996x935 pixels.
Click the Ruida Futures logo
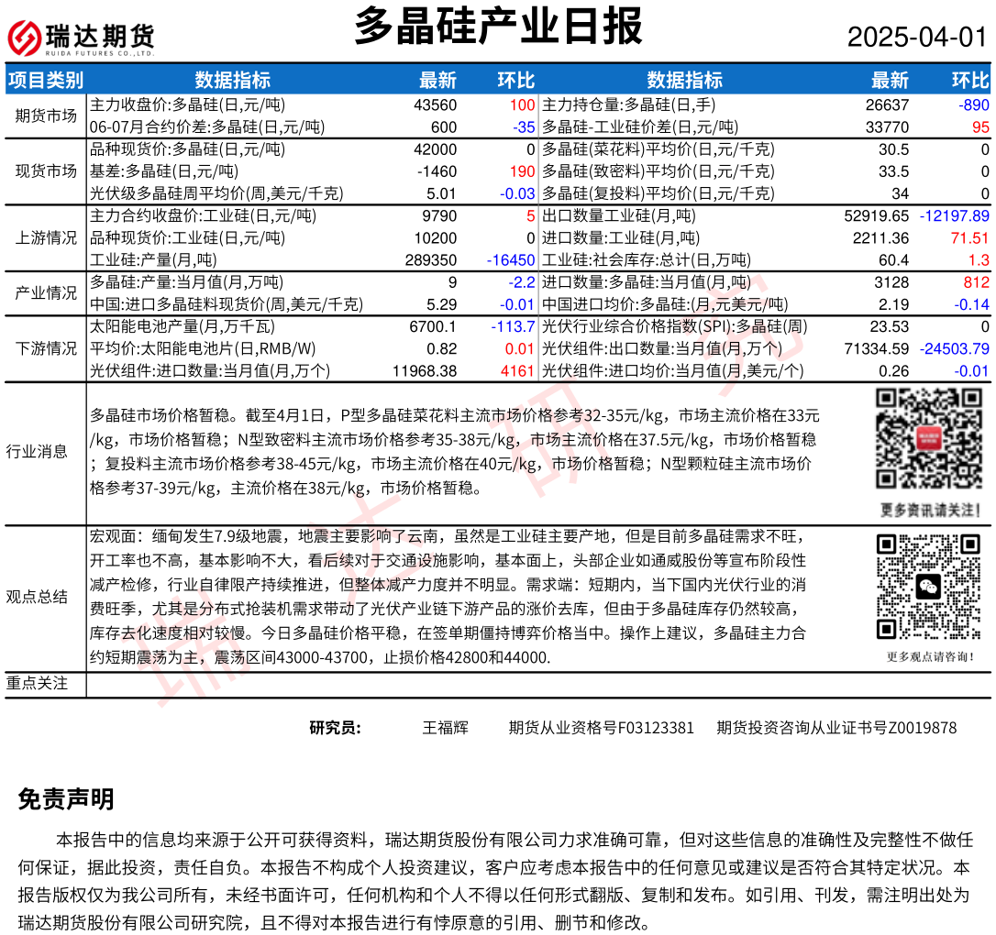click(x=81, y=38)
